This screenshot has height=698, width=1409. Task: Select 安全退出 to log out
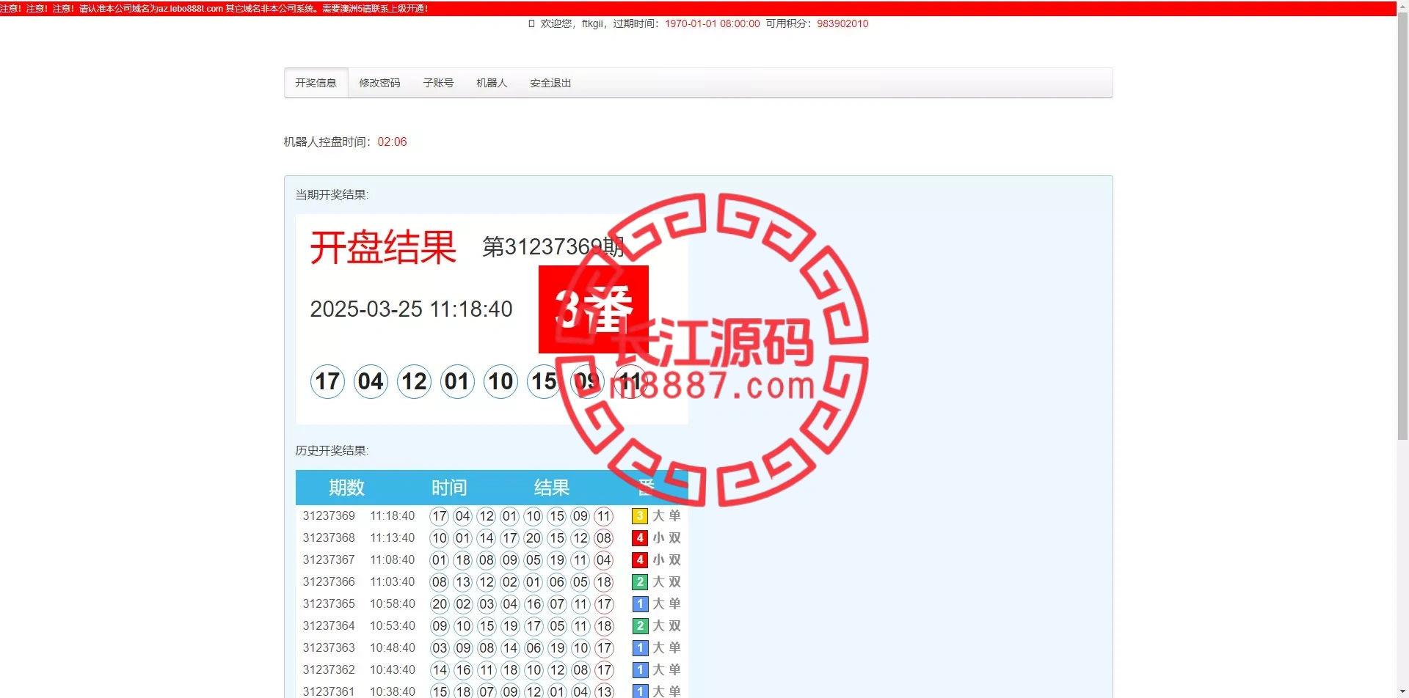click(x=550, y=83)
